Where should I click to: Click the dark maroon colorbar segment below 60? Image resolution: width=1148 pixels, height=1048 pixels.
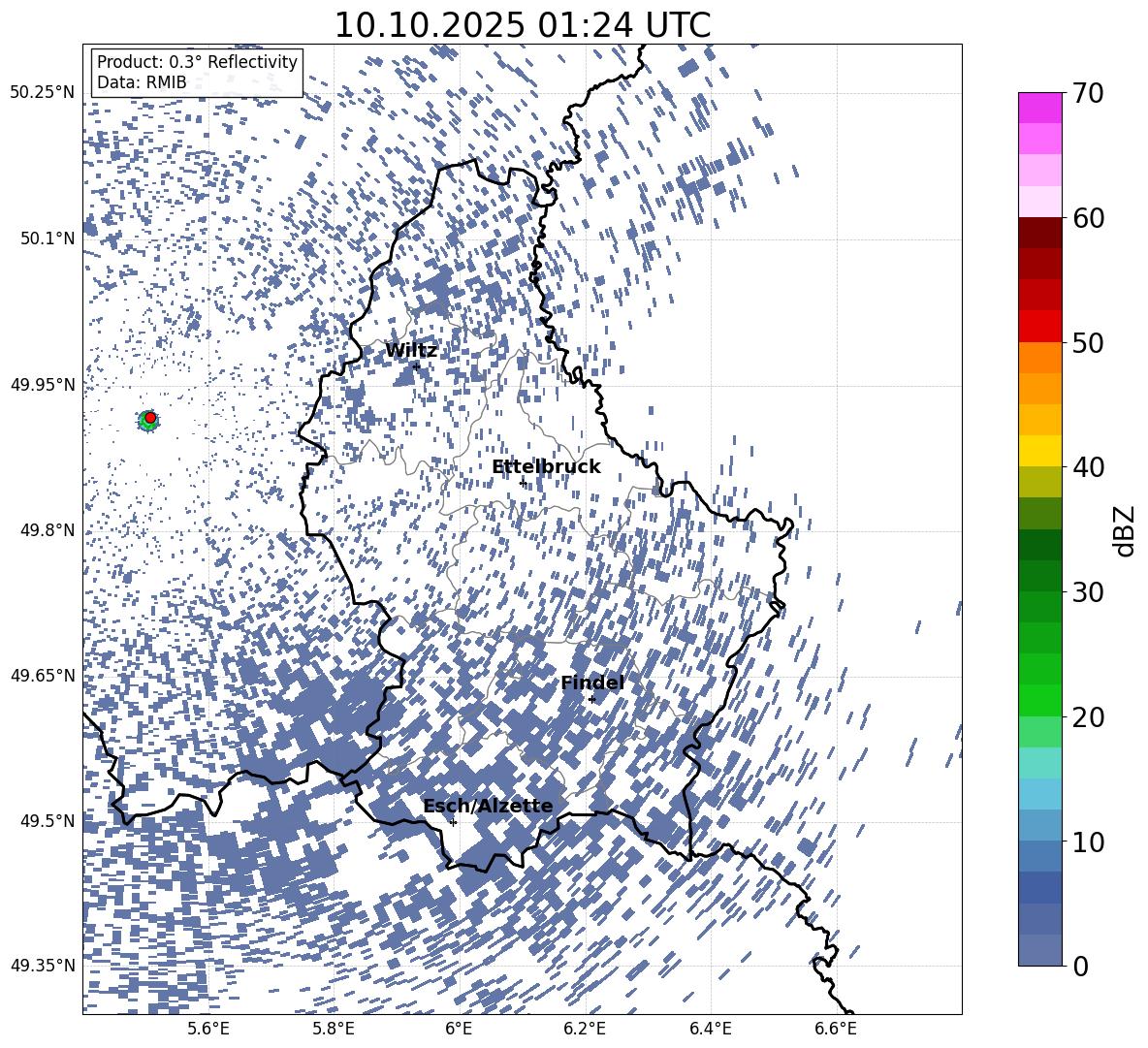tap(1039, 233)
